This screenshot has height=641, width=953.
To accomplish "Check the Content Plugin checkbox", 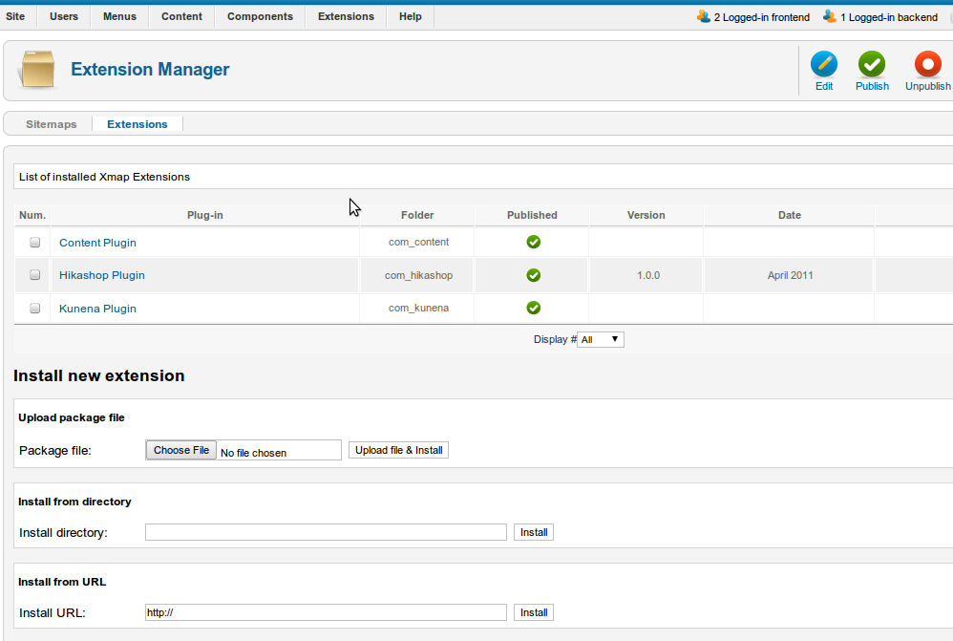I will coord(35,243).
